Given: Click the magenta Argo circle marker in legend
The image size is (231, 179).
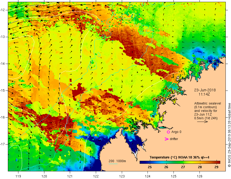Looking at the screenshot, I should pyautogui.click(x=168, y=132).
